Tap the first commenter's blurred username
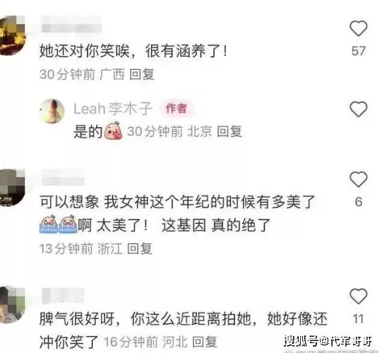Screen dimensions: 382x353 pos(71,25)
